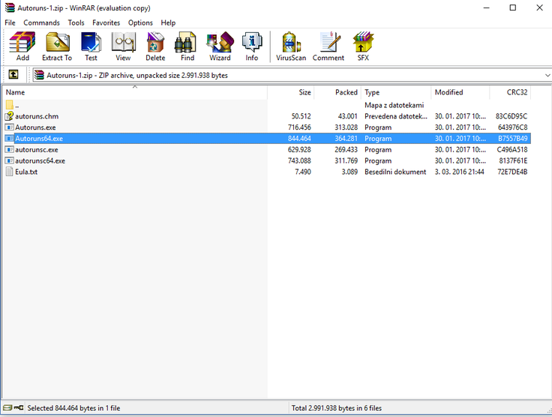Click CRC32 value B7557B49
This screenshot has width=552, height=417.
pyautogui.click(x=512, y=139)
